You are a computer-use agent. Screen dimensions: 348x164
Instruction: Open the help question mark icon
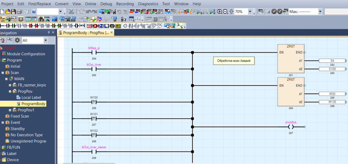tap(34, 12)
